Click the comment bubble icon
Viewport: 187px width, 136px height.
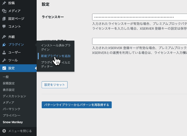[x=4, y=26]
